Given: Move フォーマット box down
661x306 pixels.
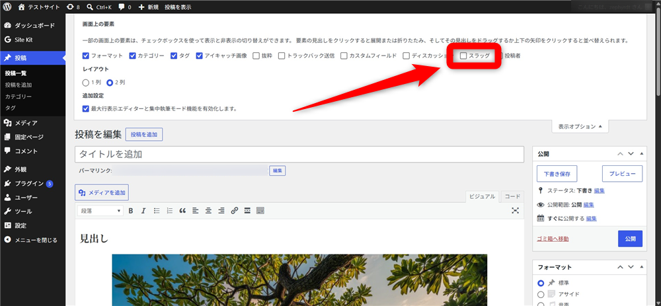Looking at the screenshot, I should pyautogui.click(x=631, y=267).
